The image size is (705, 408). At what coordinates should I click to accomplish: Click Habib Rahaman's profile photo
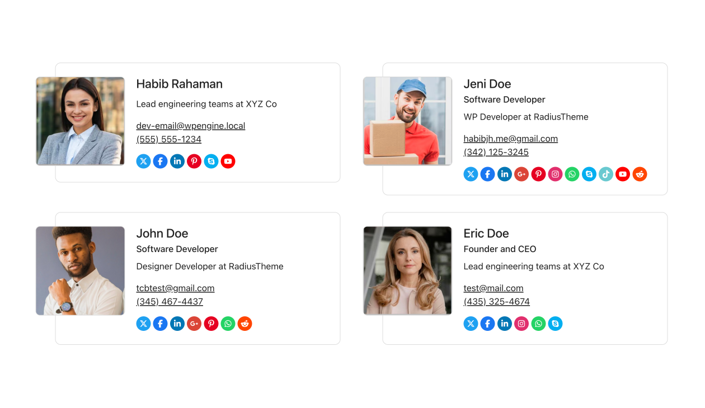(81, 121)
